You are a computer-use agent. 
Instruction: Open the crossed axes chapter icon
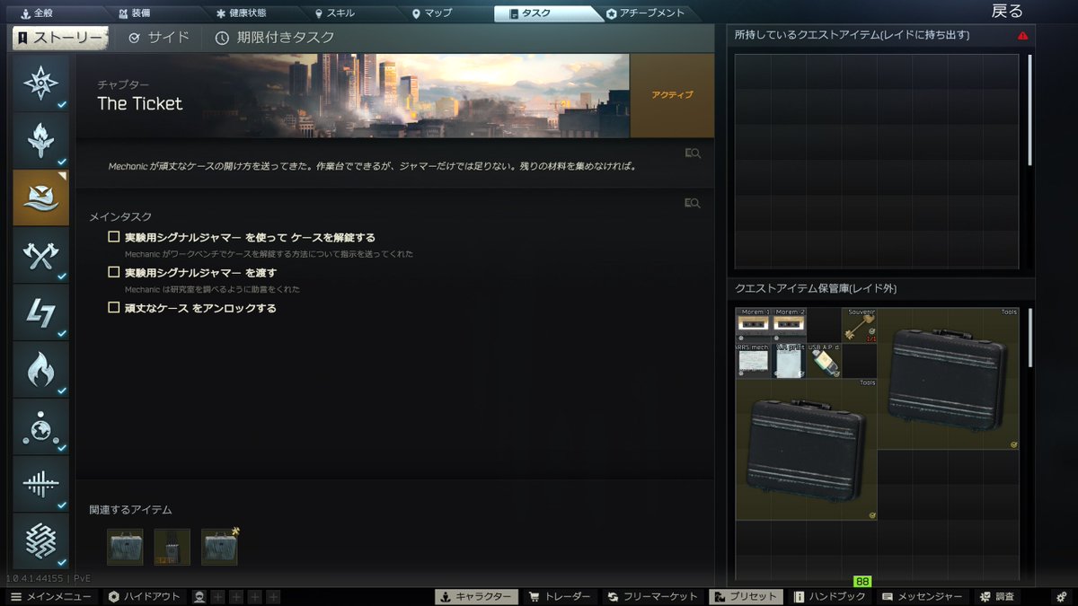(40, 255)
